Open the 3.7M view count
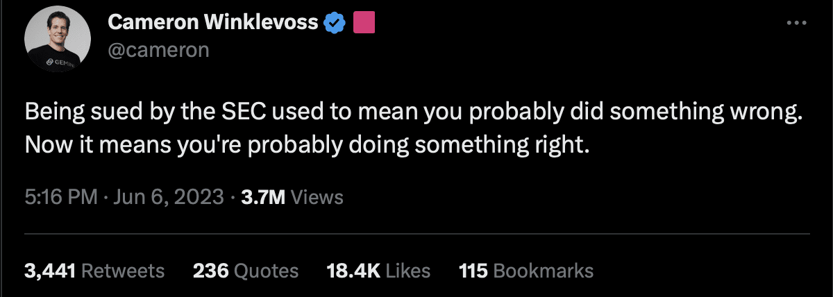 [x=261, y=197]
